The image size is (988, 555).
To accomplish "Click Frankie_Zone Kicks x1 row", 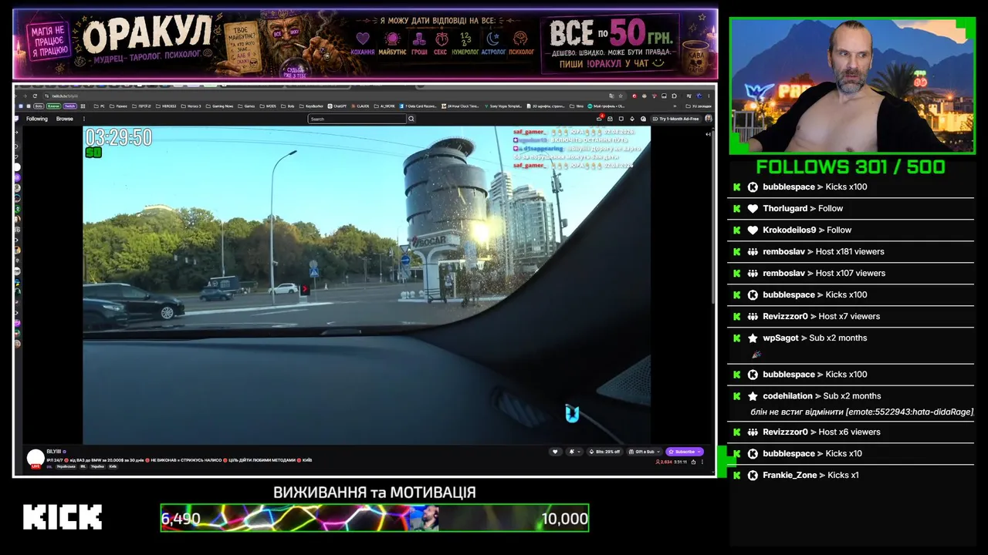I will coord(850,475).
